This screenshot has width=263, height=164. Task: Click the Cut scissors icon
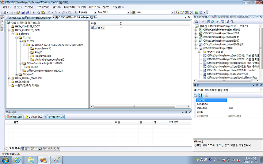pos(34,12)
